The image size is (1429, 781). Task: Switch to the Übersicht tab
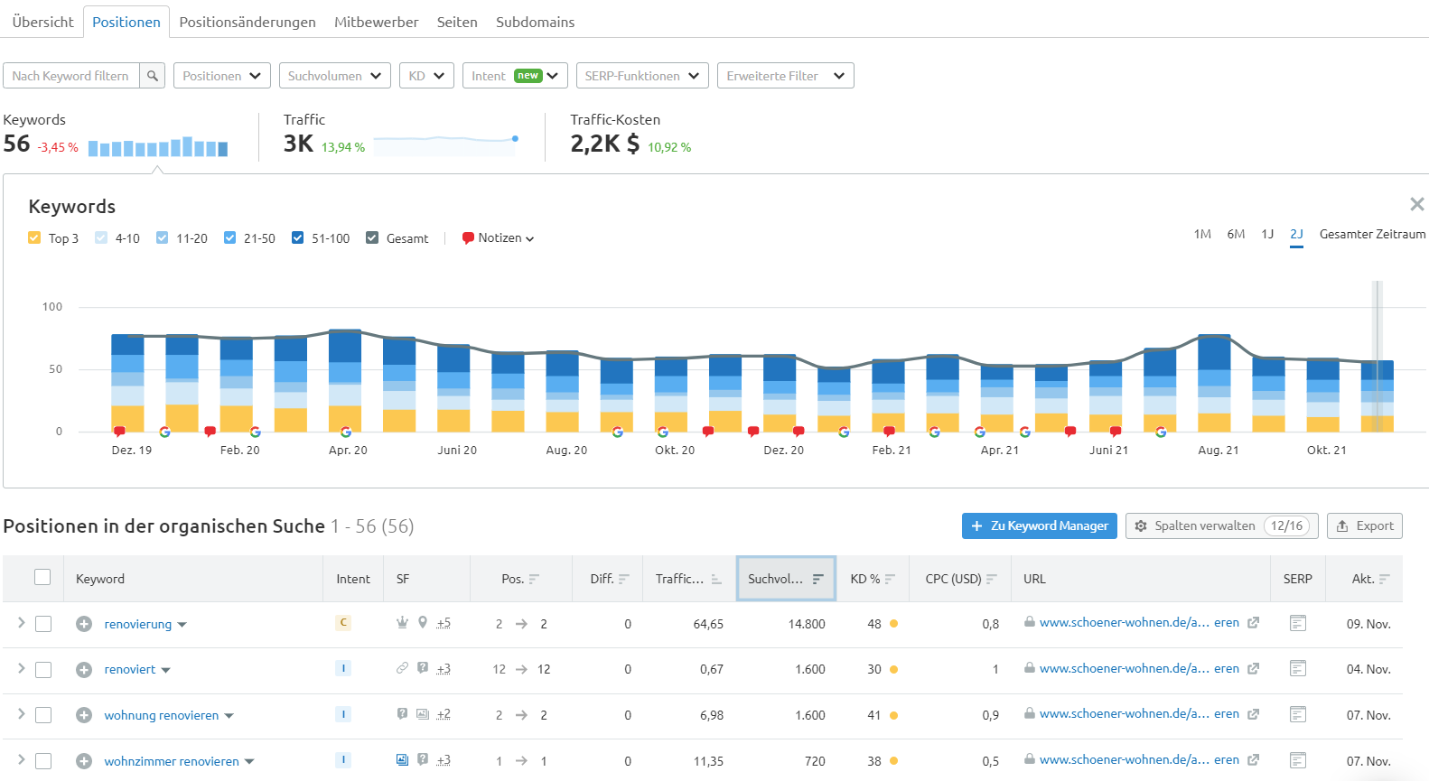42,22
